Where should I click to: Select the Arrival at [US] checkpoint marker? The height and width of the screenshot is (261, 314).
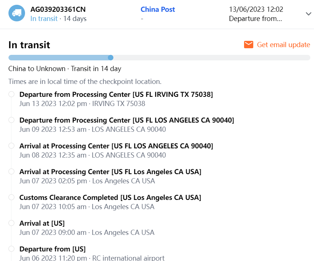tap(11, 223)
